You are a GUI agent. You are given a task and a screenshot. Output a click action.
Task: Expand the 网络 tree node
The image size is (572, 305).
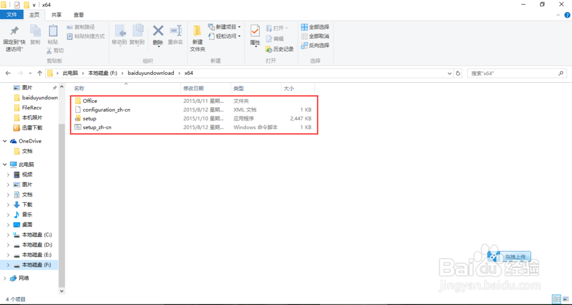[5, 278]
